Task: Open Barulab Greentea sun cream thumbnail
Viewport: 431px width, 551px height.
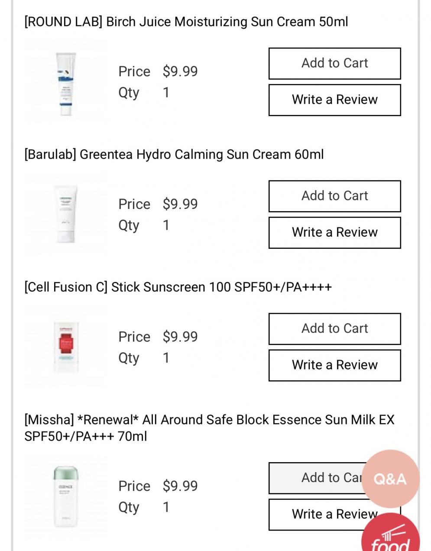Action: point(66,214)
